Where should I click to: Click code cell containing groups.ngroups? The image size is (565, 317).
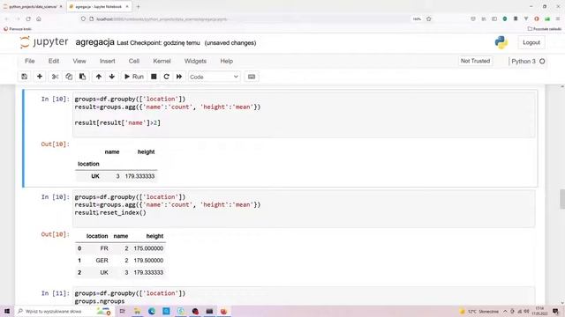point(304,297)
